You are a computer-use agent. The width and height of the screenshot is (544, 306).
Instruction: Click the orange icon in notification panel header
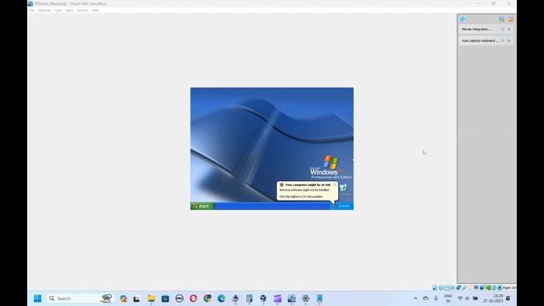click(x=510, y=19)
